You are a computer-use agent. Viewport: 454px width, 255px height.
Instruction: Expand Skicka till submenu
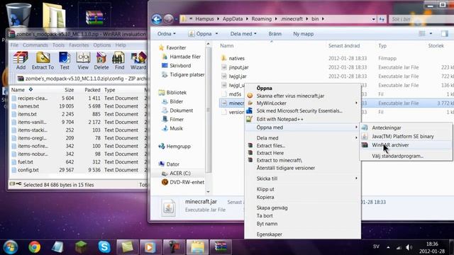tap(356, 178)
